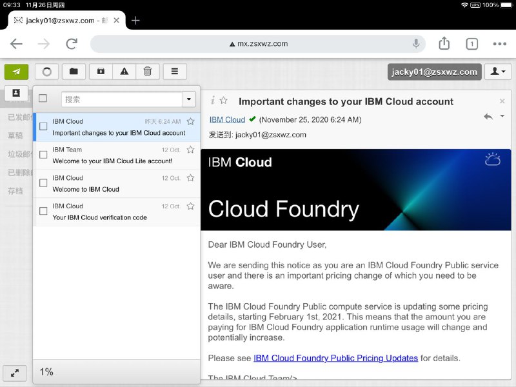This screenshot has height=387, width=516.
Task: Archive message using the archive box icon
Action: coord(101,72)
